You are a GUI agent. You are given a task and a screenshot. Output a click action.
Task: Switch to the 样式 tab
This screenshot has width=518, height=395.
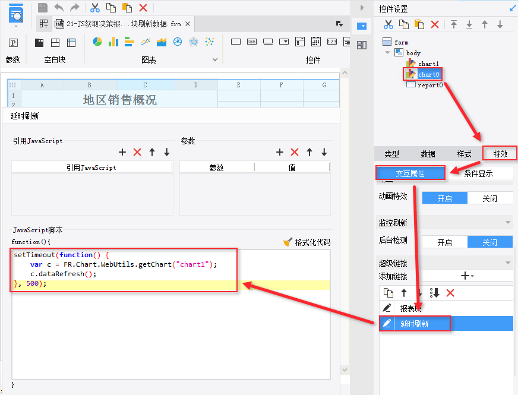click(464, 154)
